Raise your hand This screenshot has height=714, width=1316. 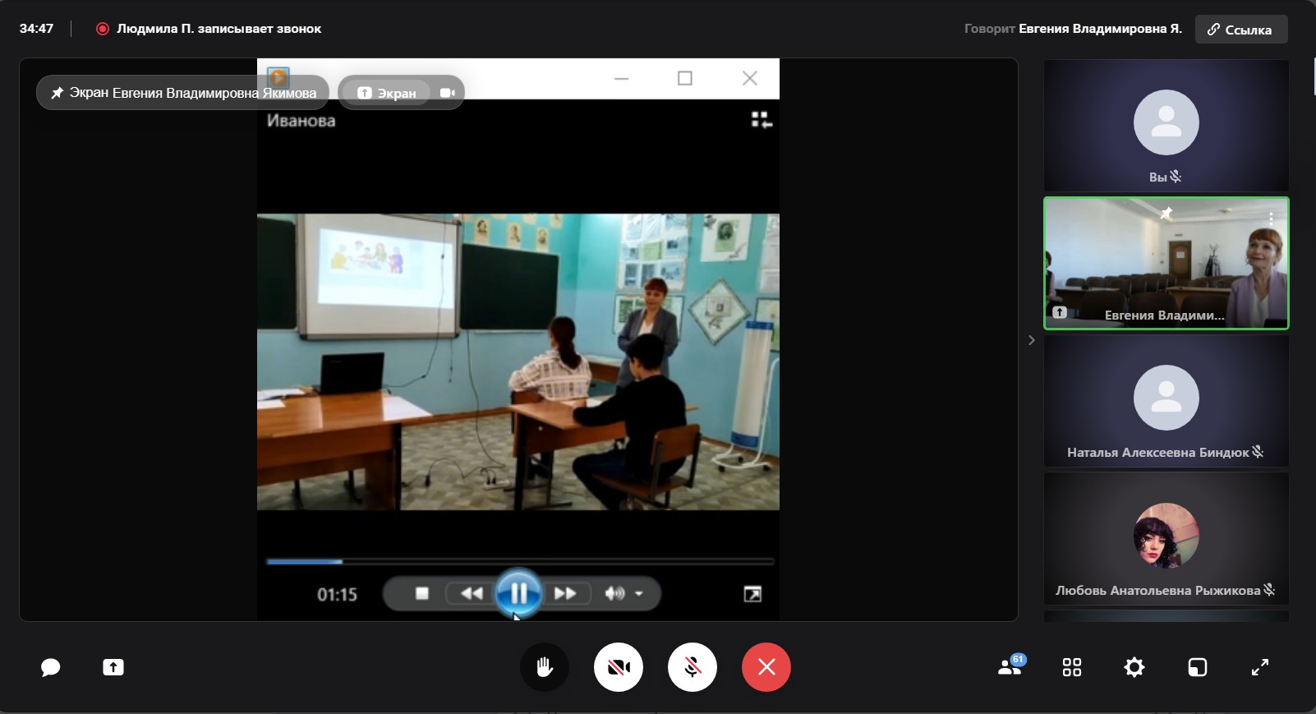pos(545,667)
